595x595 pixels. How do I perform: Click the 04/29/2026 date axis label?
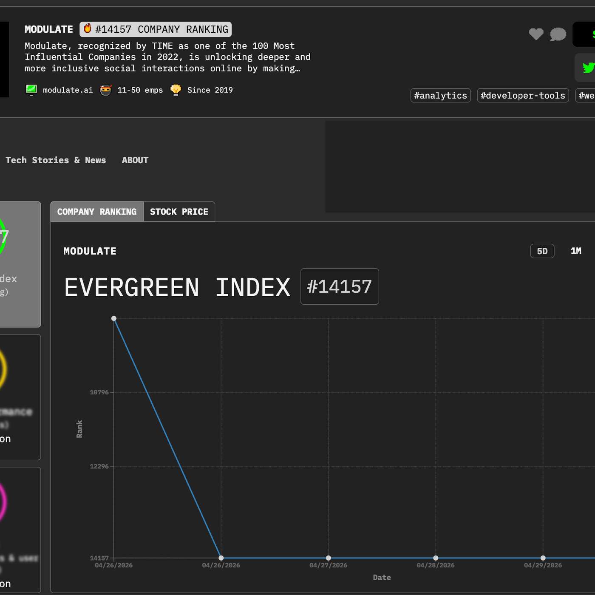click(x=543, y=565)
